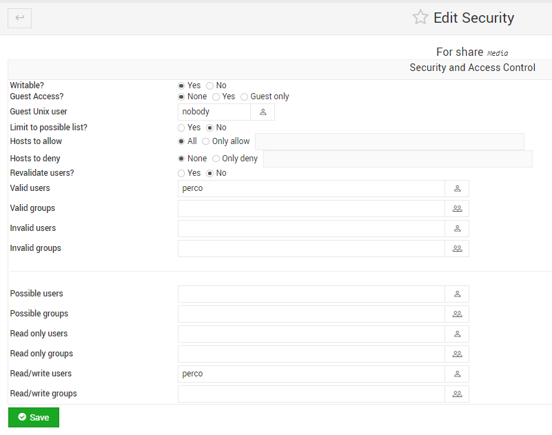
Task: Open user picker for Possible users
Action: pos(457,294)
